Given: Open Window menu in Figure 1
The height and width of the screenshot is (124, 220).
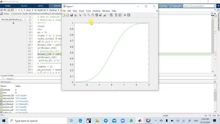Looking at the screenshot, I should tap(106, 11).
